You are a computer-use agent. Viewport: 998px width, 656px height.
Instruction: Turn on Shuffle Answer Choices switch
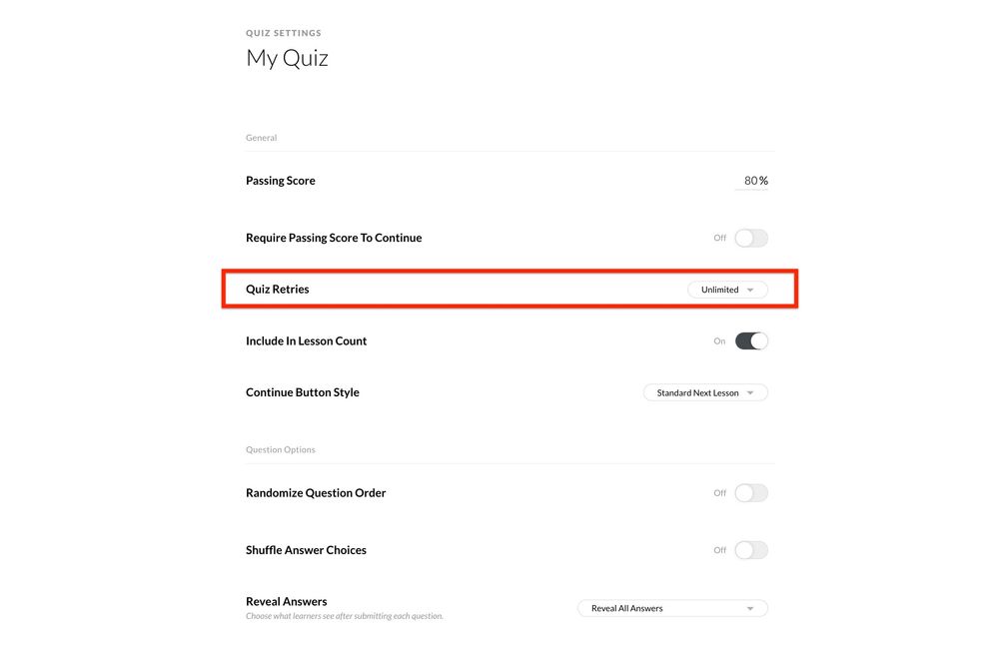[751, 550]
